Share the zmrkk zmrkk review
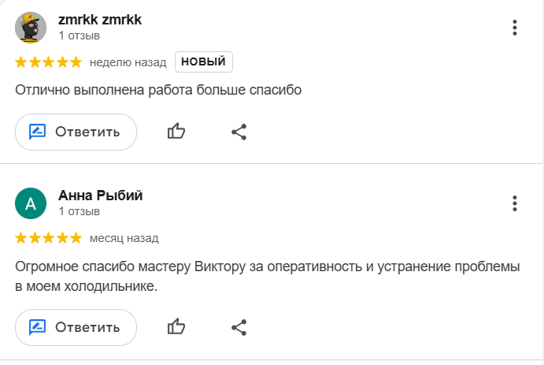 (239, 132)
